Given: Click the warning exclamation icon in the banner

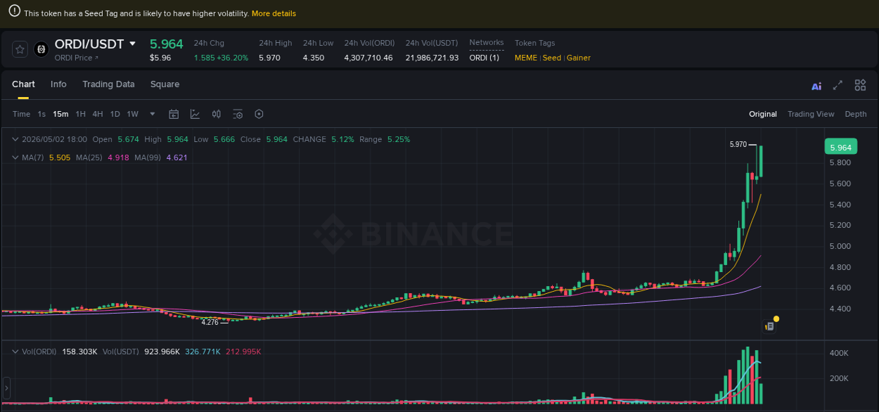Looking at the screenshot, I should pyautogui.click(x=14, y=13).
